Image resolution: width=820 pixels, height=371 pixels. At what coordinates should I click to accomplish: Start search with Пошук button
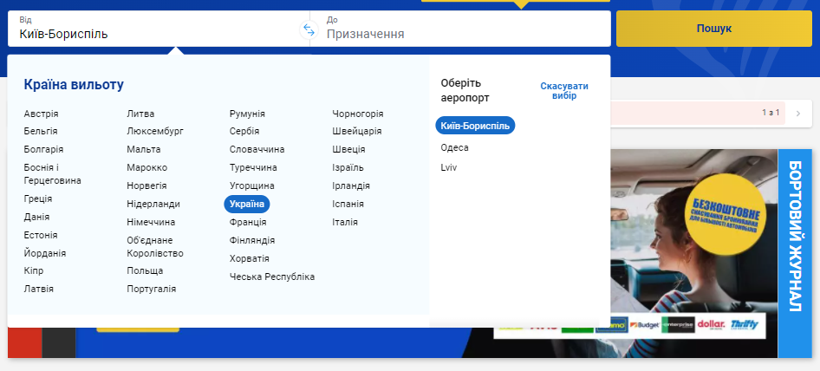pyautogui.click(x=714, y=29)
